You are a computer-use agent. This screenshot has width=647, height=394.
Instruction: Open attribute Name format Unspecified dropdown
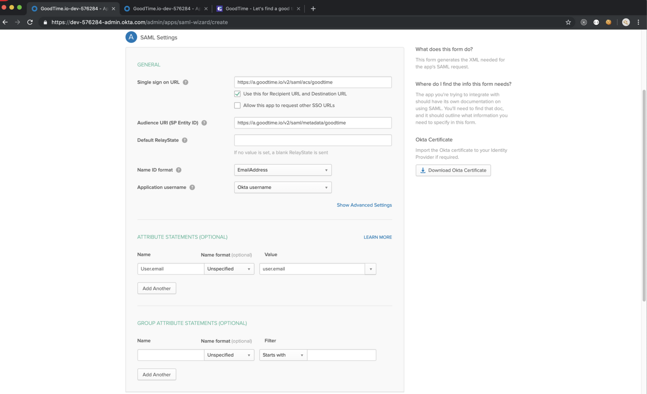tap(229, 269)
